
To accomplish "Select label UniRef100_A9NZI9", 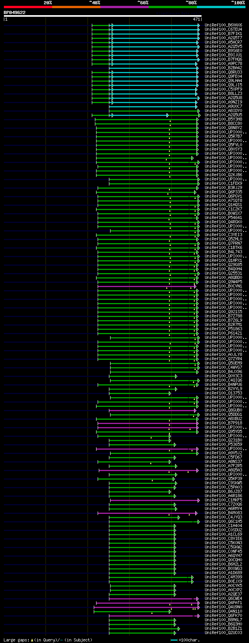I will click(x=223, y=102).
